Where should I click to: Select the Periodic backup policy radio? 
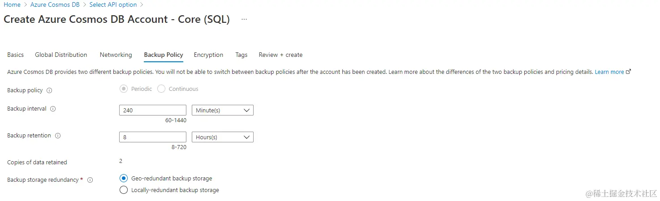coord(124,89)
